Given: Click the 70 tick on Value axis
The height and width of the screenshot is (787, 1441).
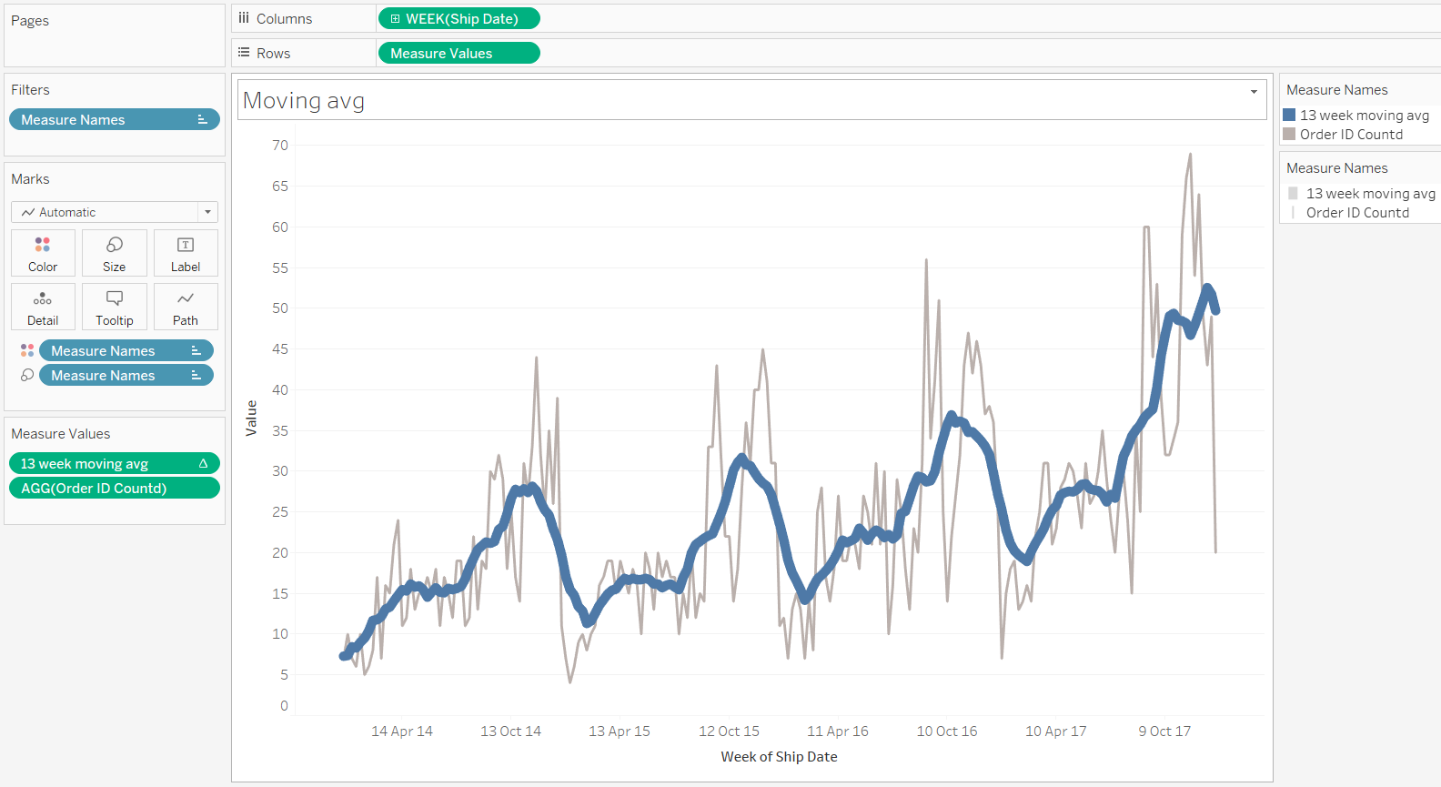Looking at the screenshot, I should click(280, 146).
